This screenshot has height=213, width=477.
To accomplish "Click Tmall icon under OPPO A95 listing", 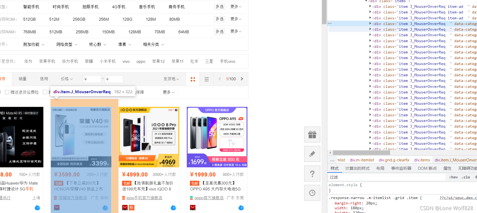I will coord(193,208).
